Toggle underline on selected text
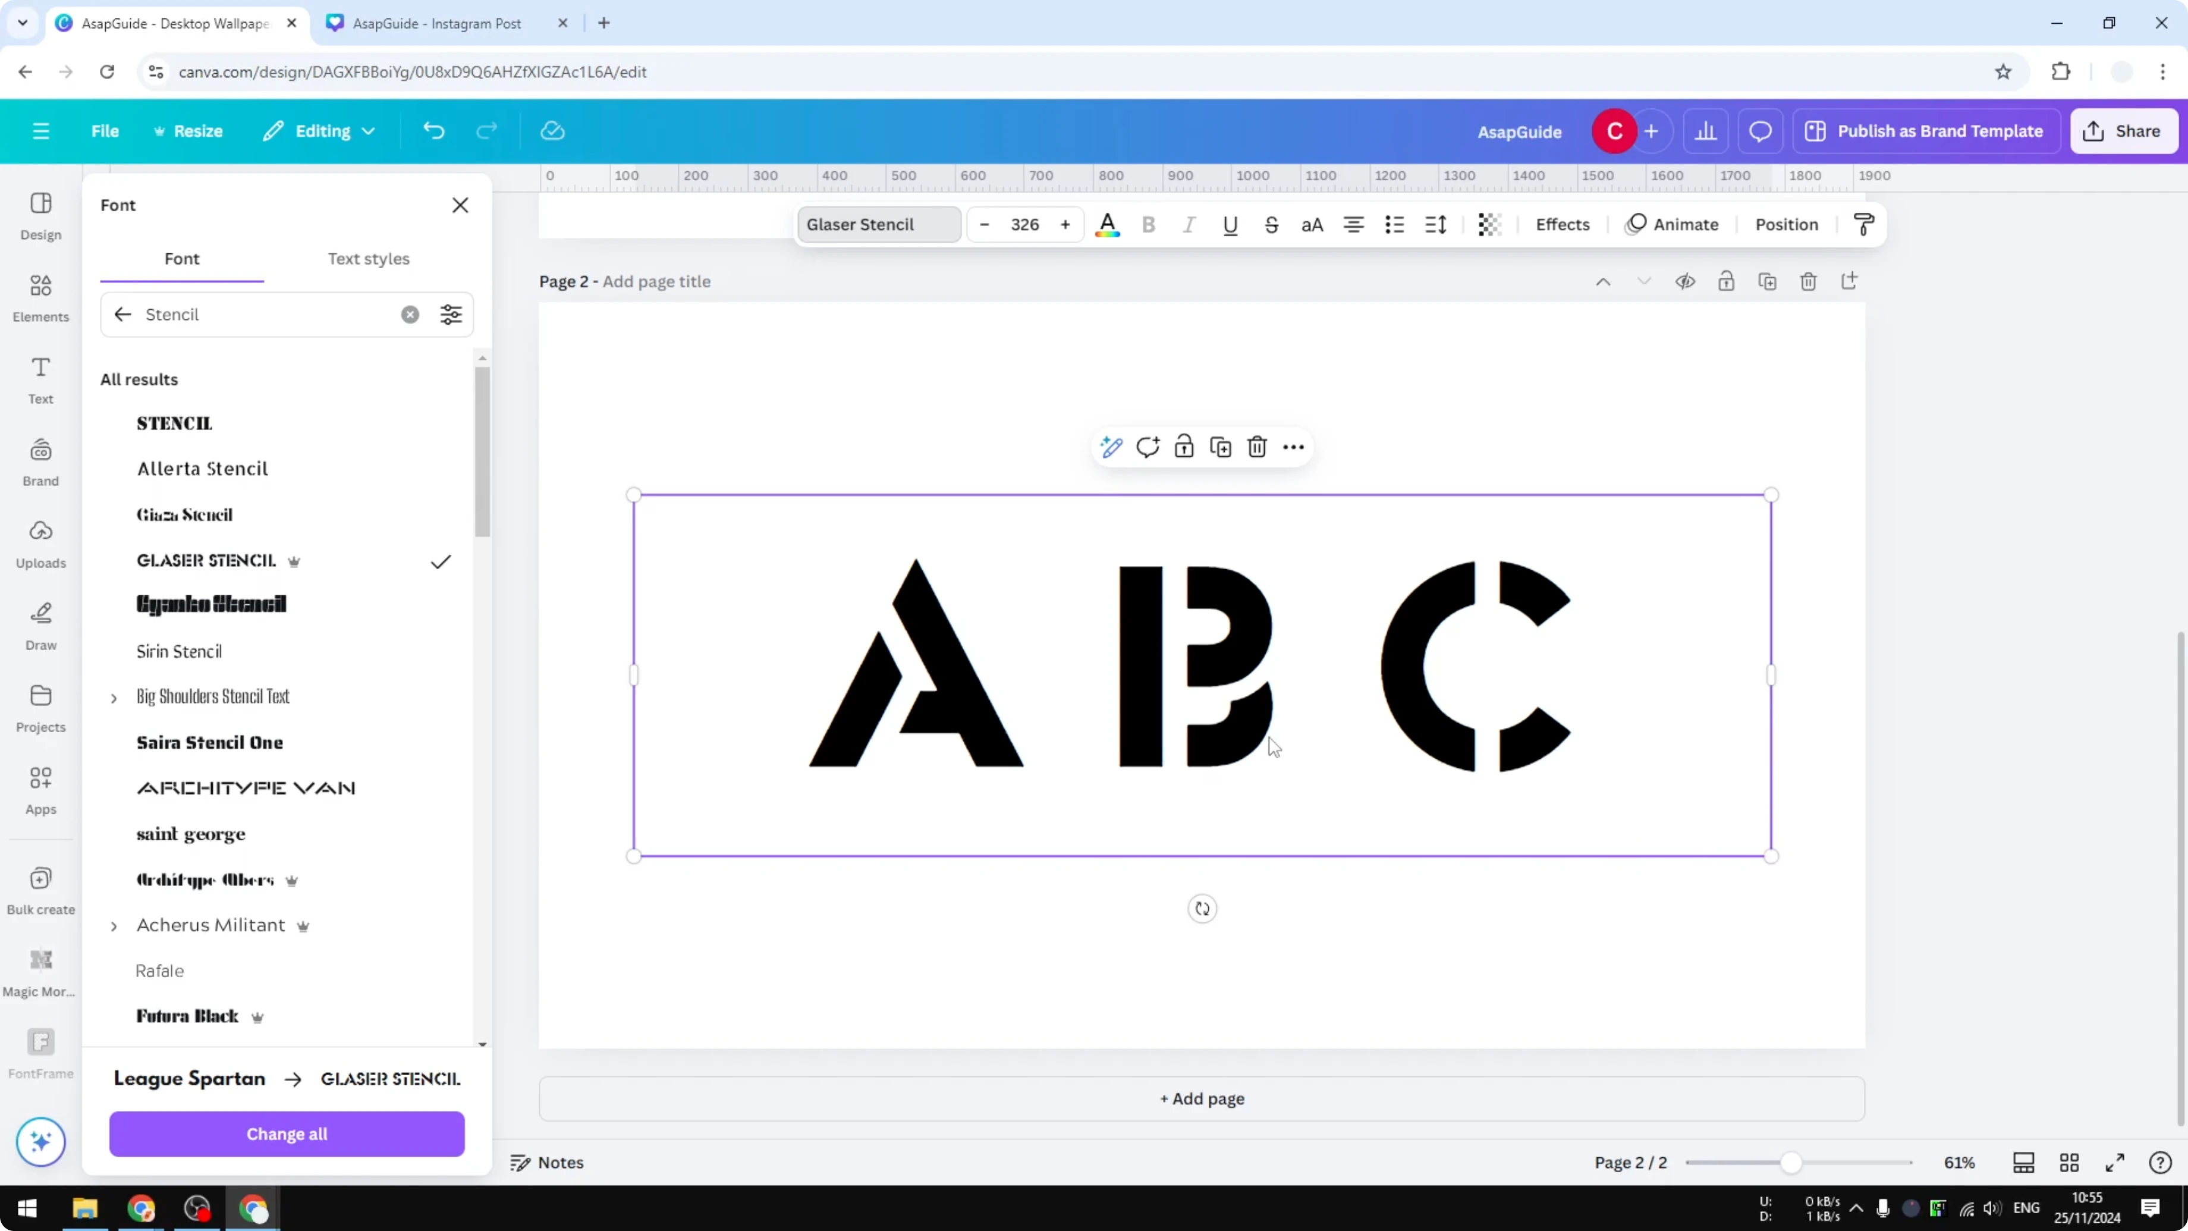 [1231, 224]
